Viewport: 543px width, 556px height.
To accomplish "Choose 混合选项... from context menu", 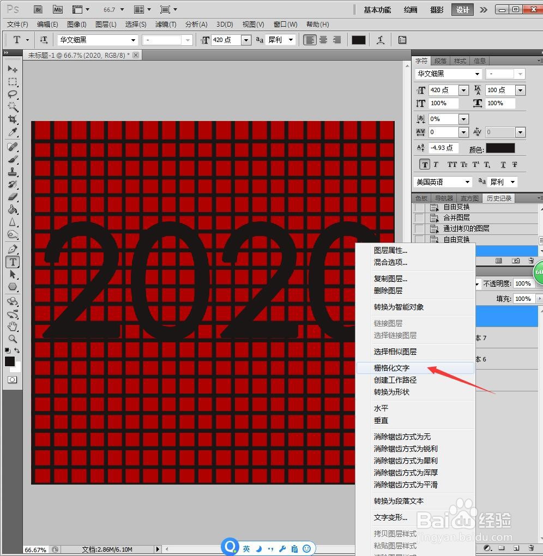I will coord(415,262).
